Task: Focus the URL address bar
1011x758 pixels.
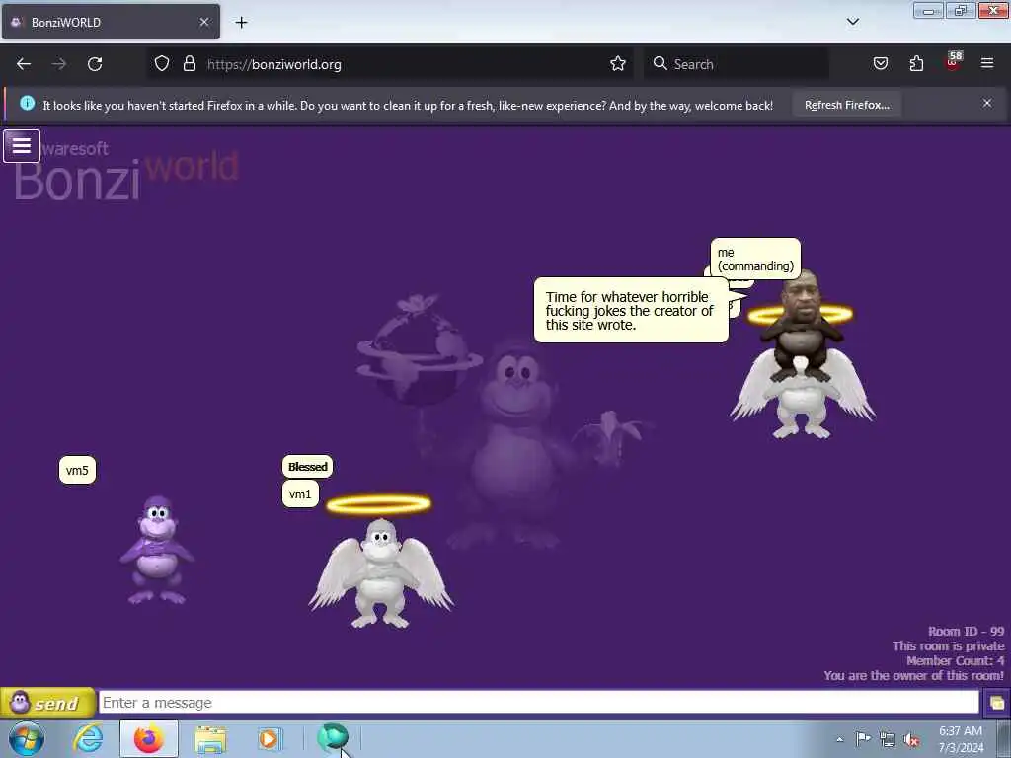Action: [393, 64]
